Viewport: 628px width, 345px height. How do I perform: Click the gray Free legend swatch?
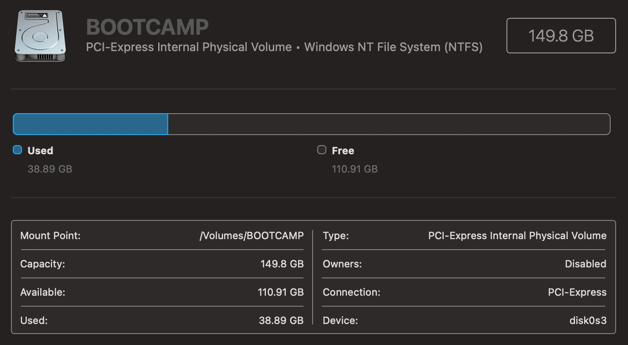(x=322, y=150)
